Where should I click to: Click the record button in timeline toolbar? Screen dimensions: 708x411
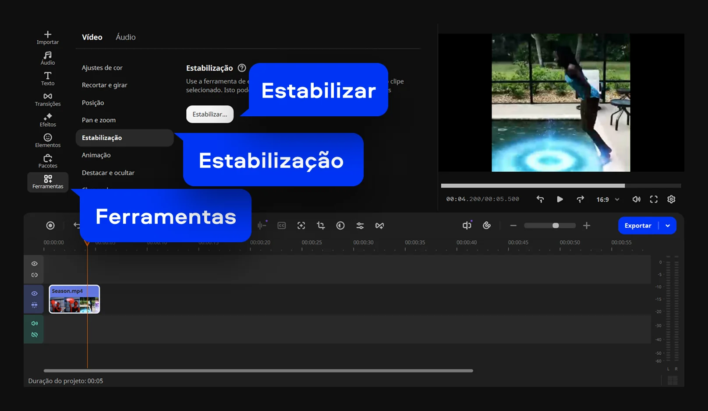pyautogui.click(x=50, y=226)
